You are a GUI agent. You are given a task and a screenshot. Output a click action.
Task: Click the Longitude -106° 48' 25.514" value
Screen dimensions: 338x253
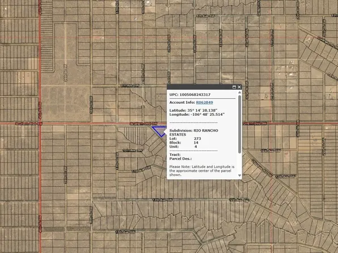pos(207,115)
